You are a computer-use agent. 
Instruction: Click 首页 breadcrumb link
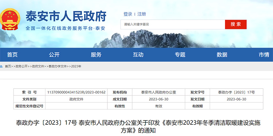click(x=8, y=66)
